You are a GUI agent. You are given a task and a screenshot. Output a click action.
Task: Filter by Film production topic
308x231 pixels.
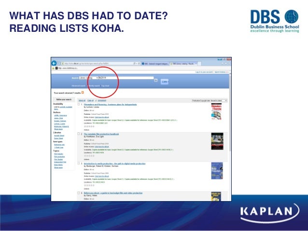coord(59,157)
